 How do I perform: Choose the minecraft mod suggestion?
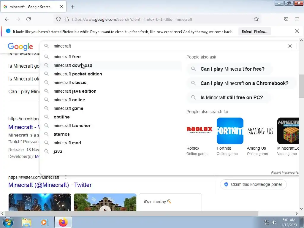(110, 143)
